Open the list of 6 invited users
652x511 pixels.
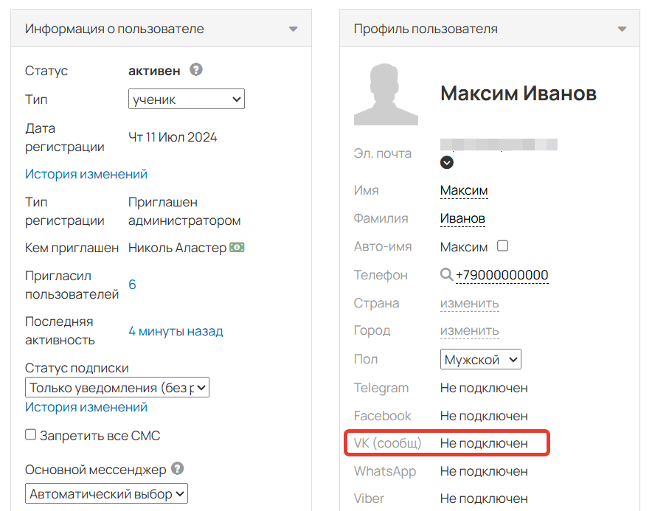[132, 282]
